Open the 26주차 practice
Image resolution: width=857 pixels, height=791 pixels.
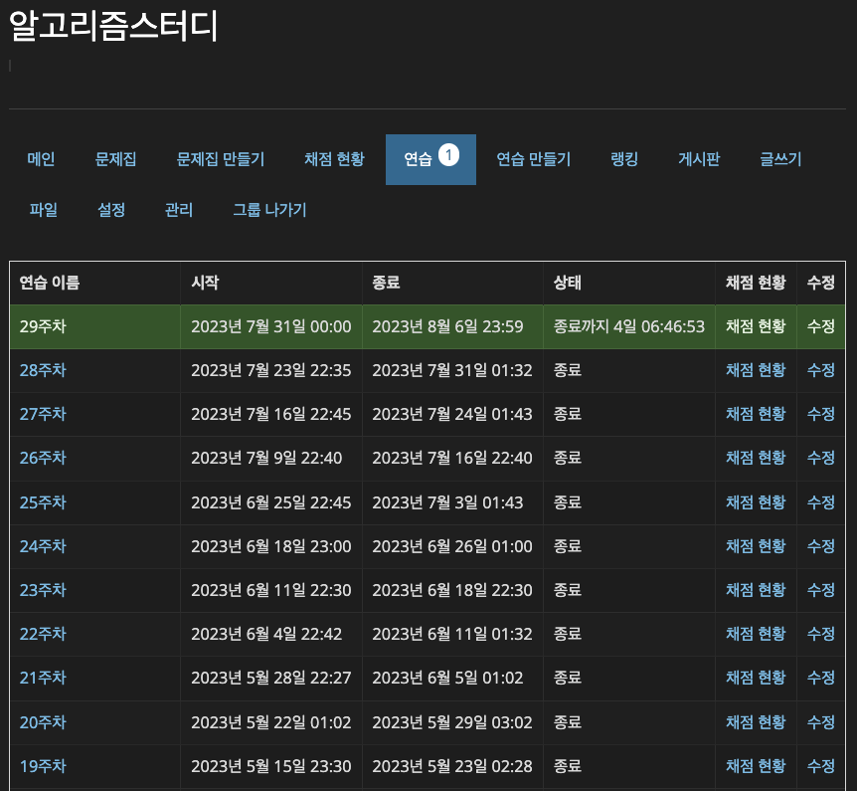point(43,458)
